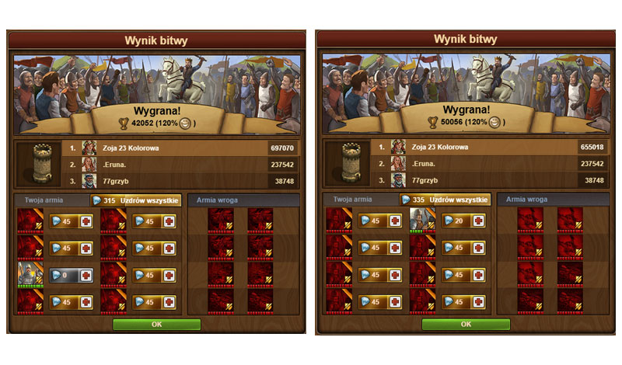
Task: Click OK in the left battle result window
Action: (157, 324)
